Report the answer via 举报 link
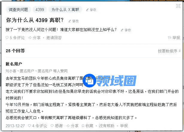The width and height of the screenshot is (184, 132). point(124,126)
